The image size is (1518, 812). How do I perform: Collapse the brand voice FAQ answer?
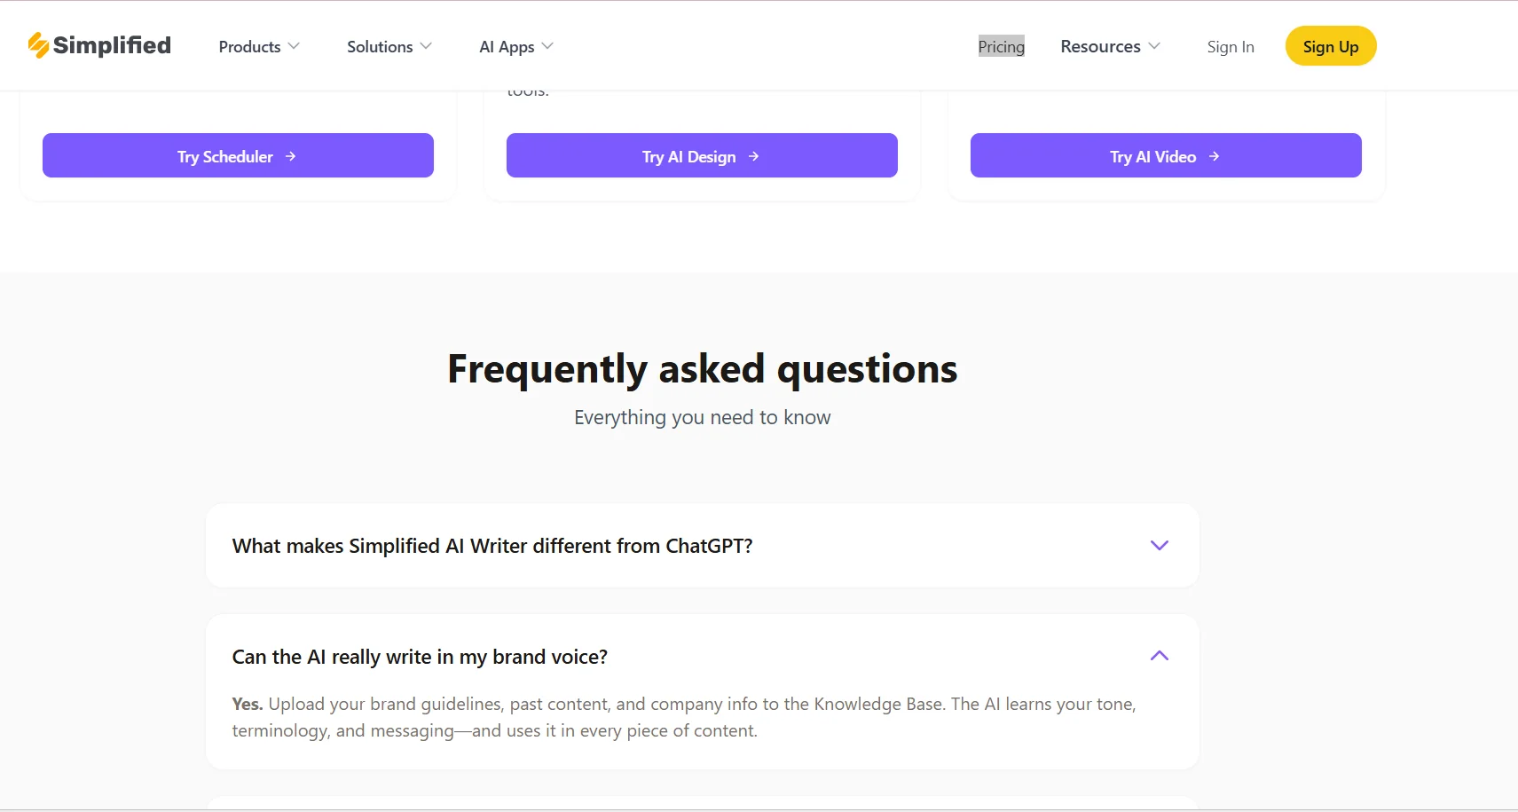[1159, 655]
